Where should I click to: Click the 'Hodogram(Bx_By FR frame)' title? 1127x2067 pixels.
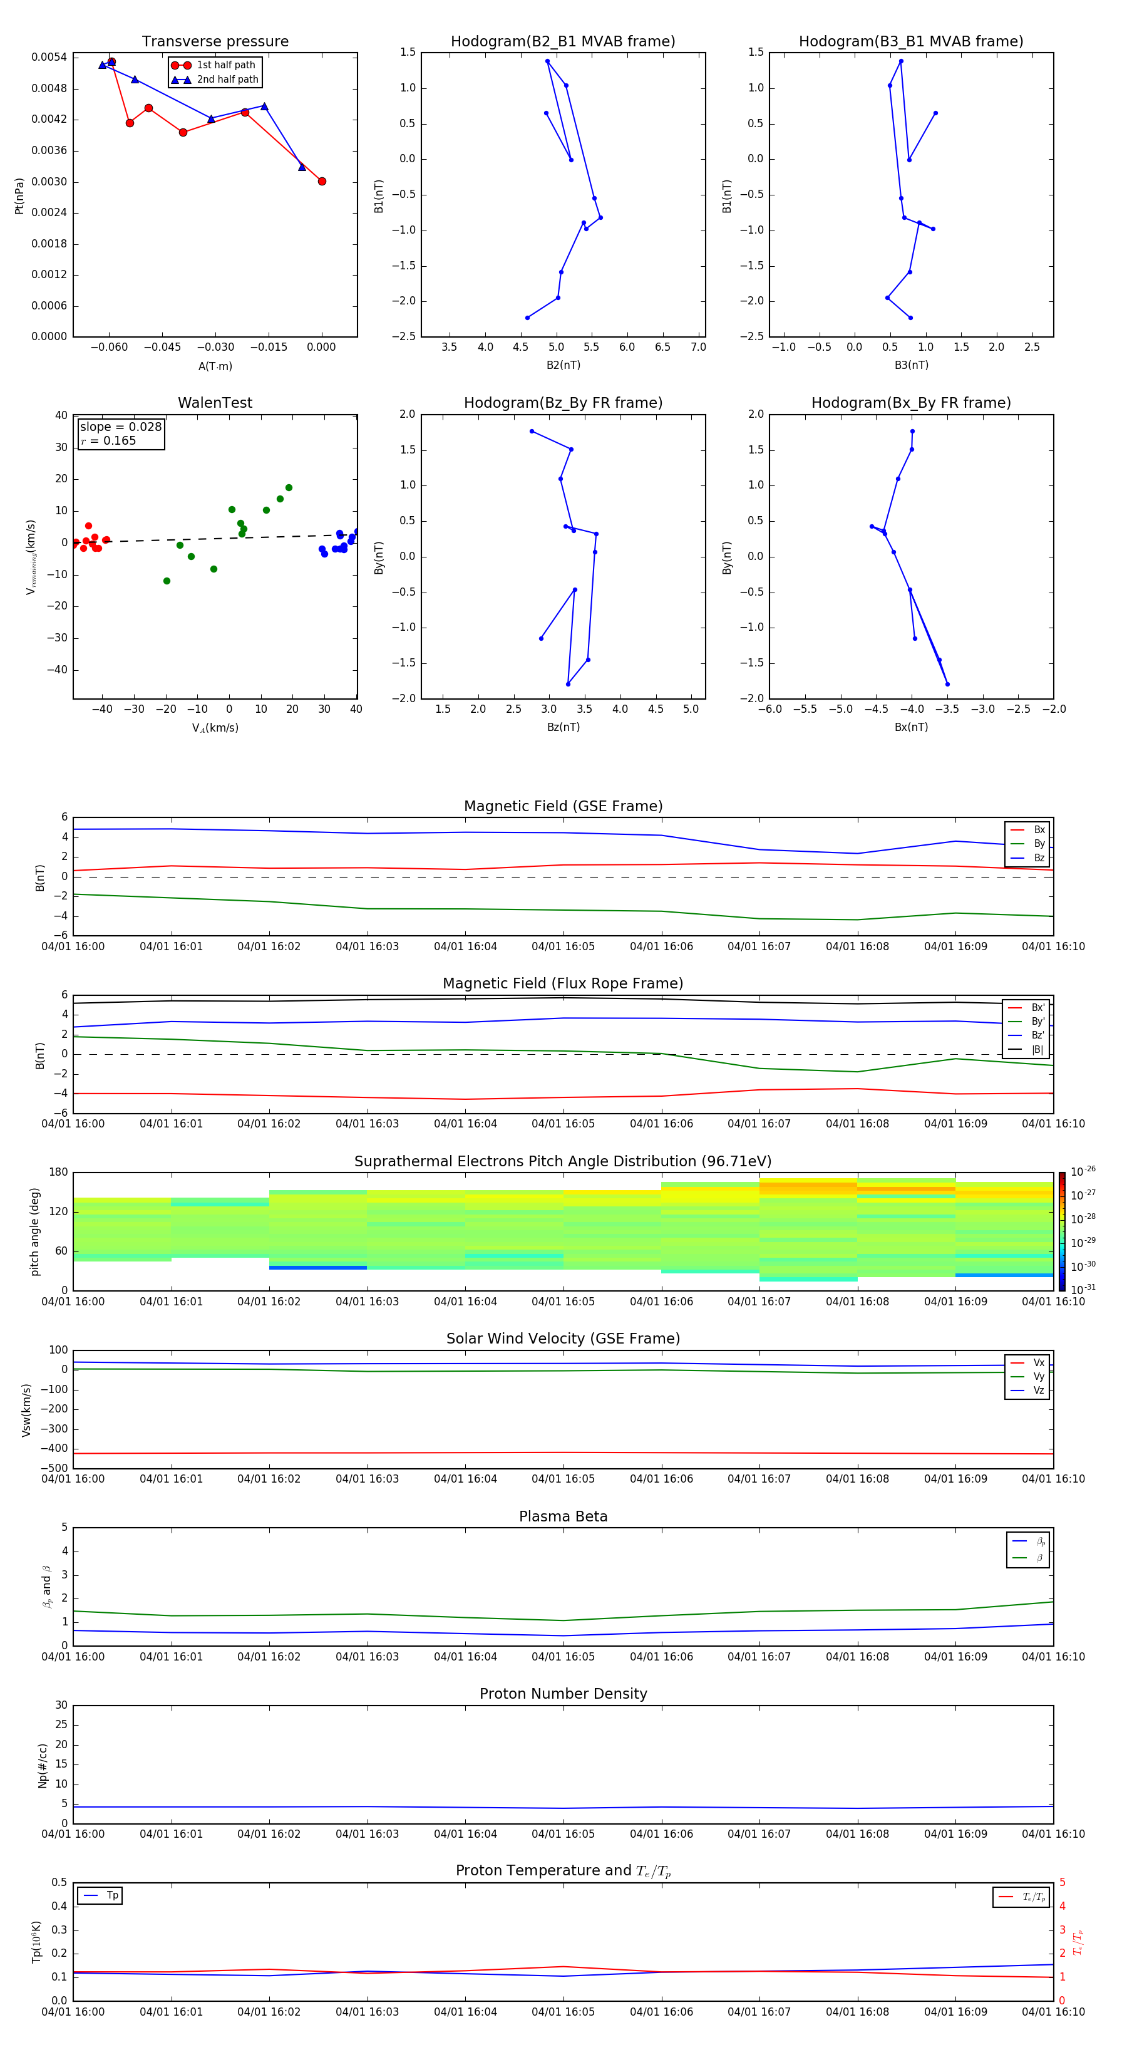coord(911,403)
